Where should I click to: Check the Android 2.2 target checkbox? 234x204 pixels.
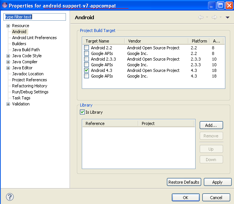86,48
